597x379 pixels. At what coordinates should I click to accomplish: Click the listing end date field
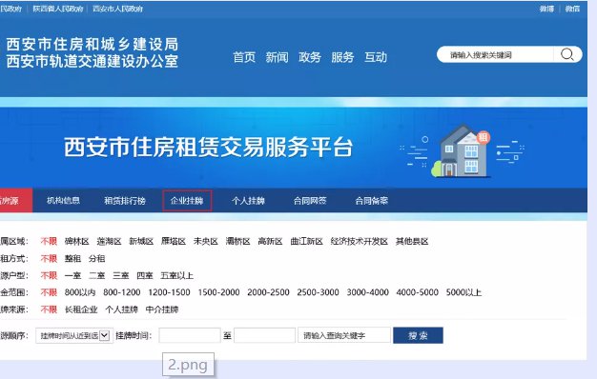(x=264, y=335)
